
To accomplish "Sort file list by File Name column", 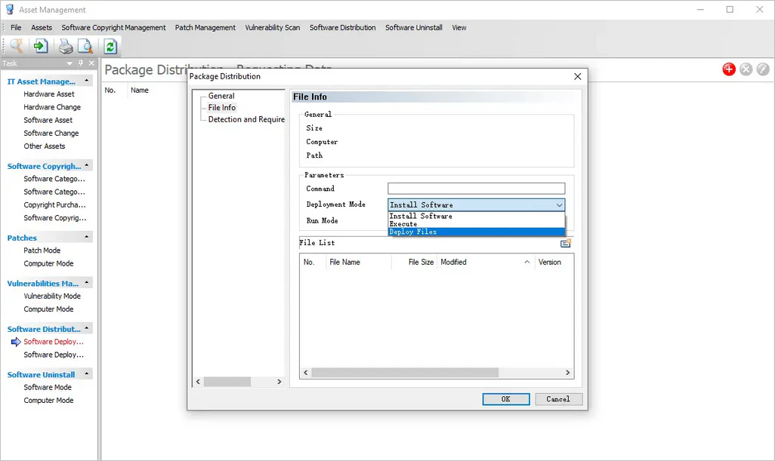I will (358, 262).
